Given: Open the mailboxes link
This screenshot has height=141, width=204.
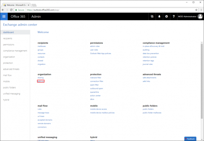Looking at the screenshot, I should point(41,46).
